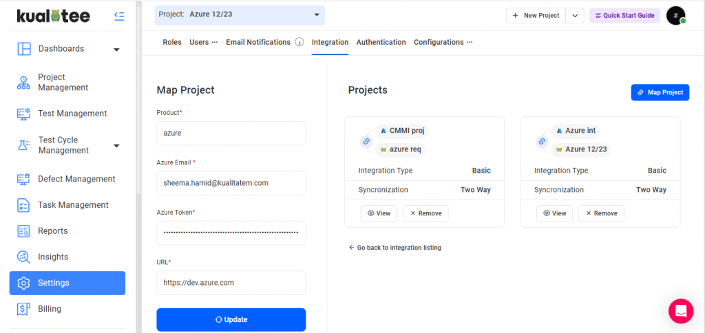705x333 pixels.
Task: Switch to the Authentication tab
Action: coord(381,42)
